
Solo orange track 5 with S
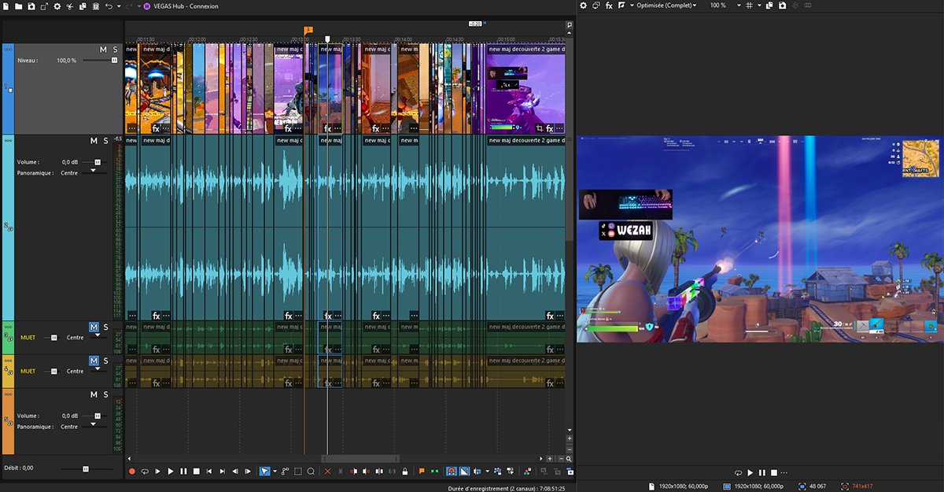click(105, 394)
